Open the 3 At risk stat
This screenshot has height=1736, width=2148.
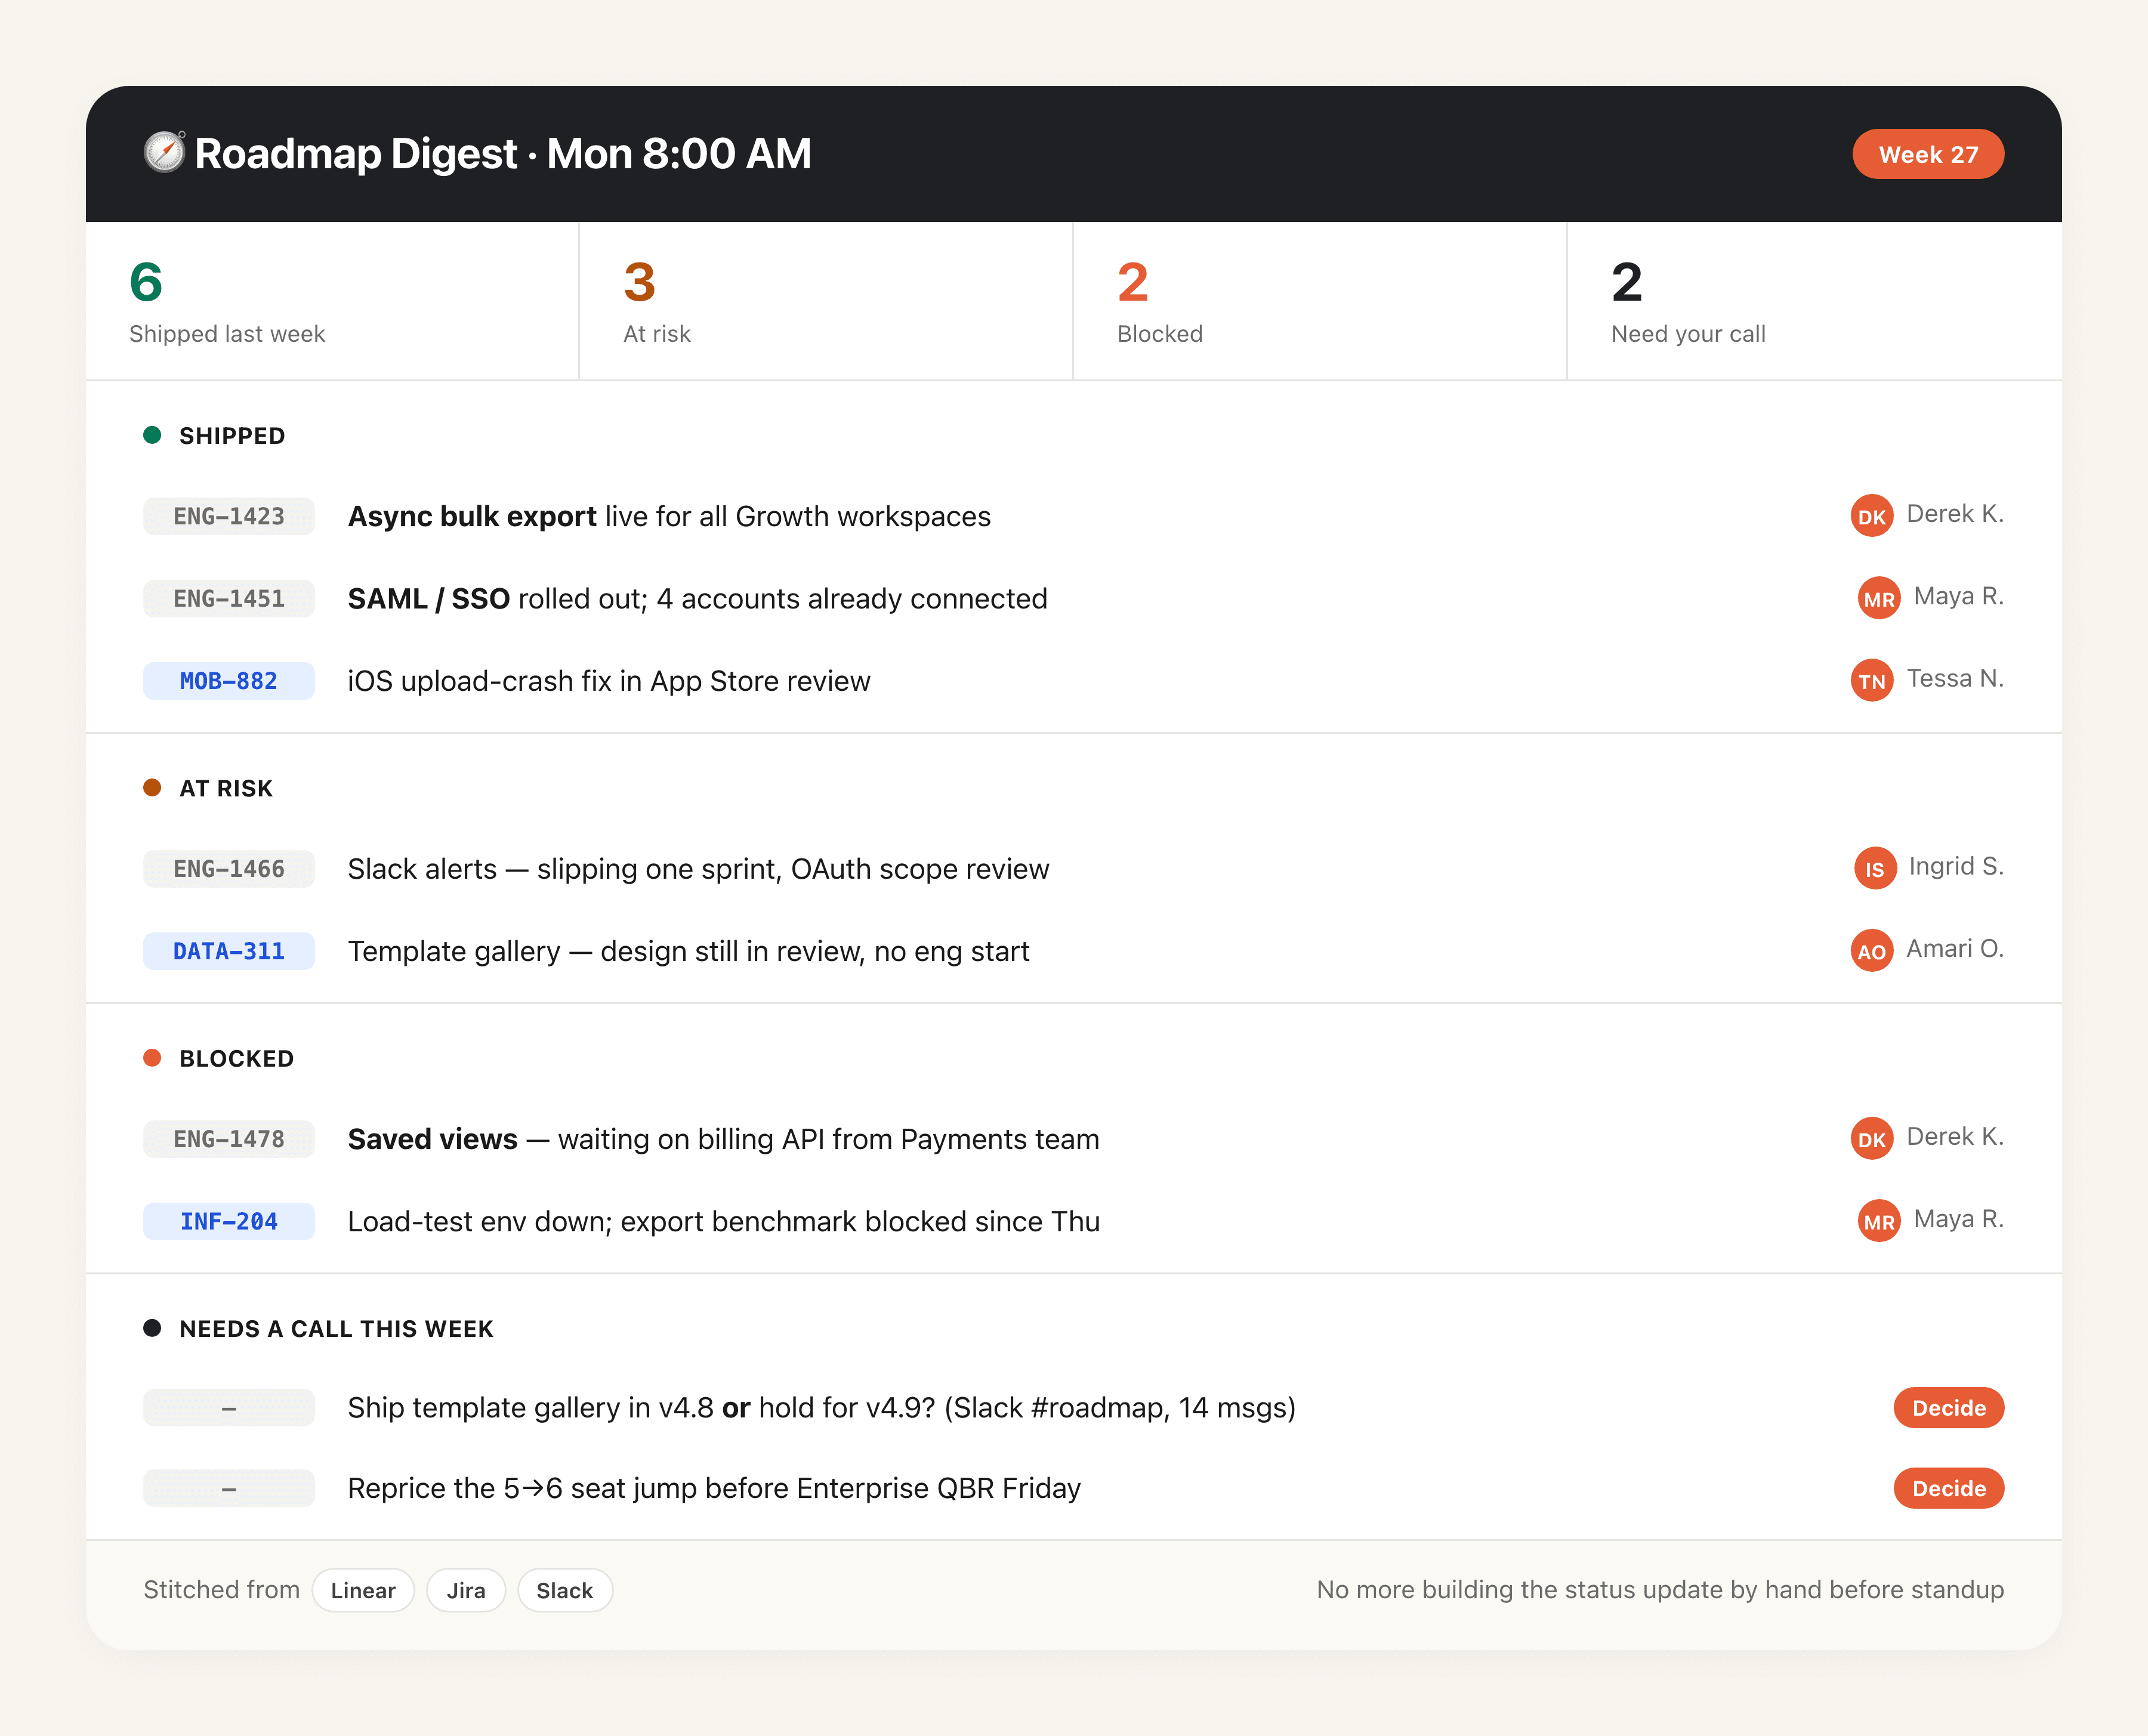(826, 300)
